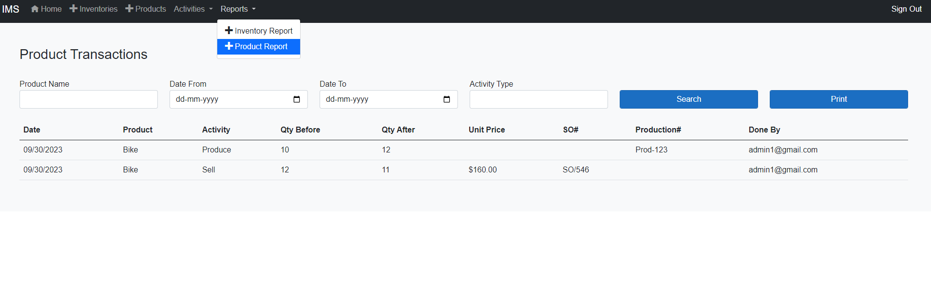The image size is (931, 282).
Task: Click plus icon next to Inventory Report
Action: coord(229,31)
